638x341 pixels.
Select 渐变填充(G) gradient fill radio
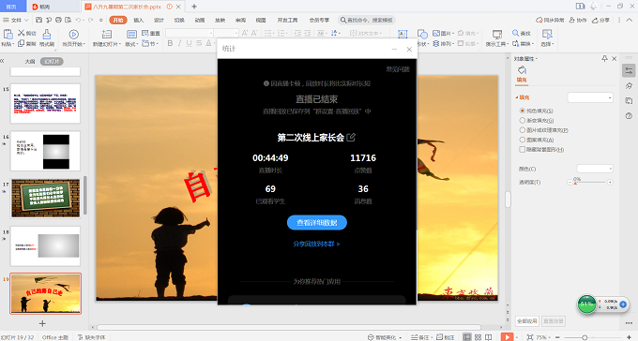[x=522, y=120]
